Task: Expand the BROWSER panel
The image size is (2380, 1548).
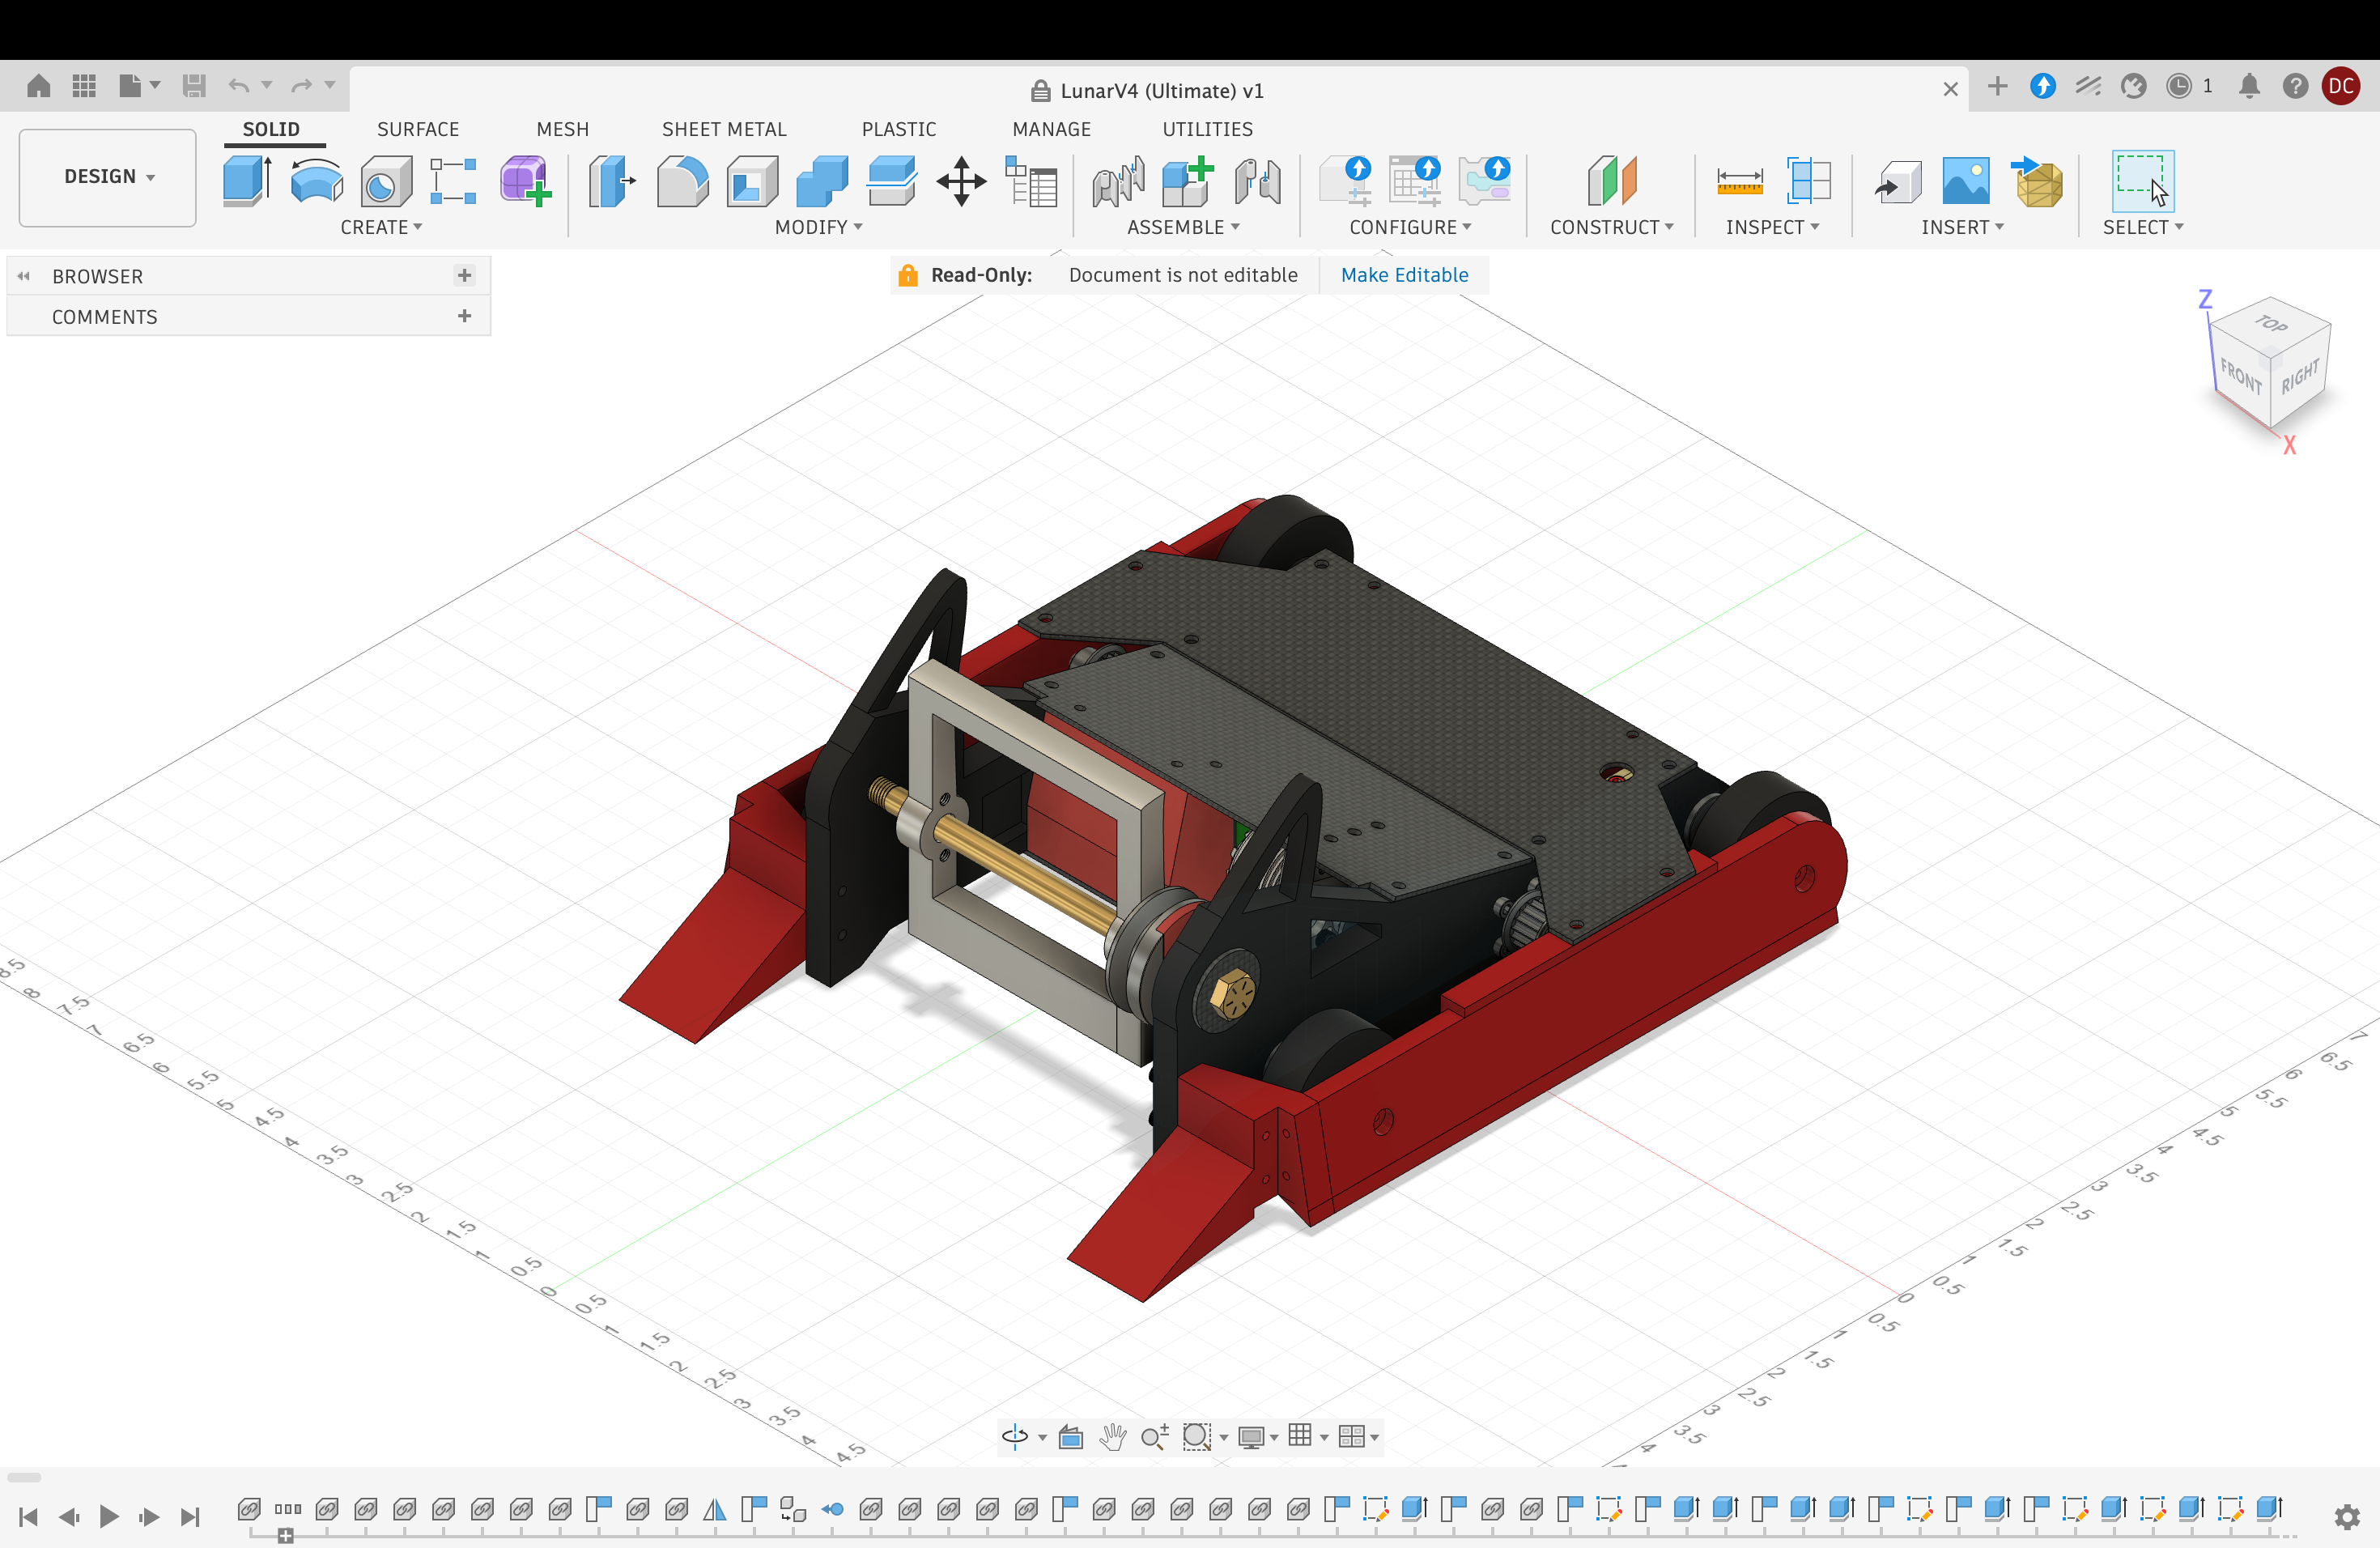Action: (x=464, y=275)
